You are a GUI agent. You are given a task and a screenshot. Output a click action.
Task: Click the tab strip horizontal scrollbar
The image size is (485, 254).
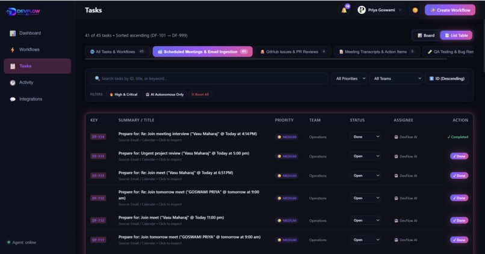266,59
